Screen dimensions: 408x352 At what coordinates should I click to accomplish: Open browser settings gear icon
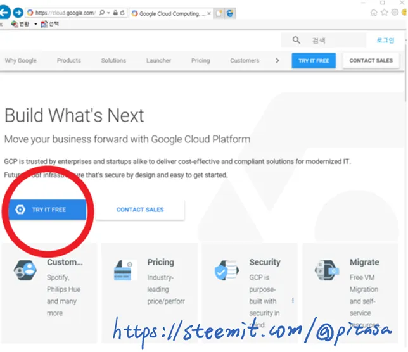(x=395, y=13)
